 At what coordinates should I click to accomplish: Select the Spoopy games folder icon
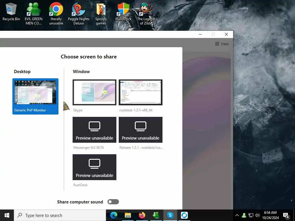click(x=101, y=14)
